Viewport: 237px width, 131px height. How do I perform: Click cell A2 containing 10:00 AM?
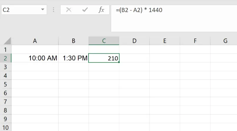(x=35, y=58)
